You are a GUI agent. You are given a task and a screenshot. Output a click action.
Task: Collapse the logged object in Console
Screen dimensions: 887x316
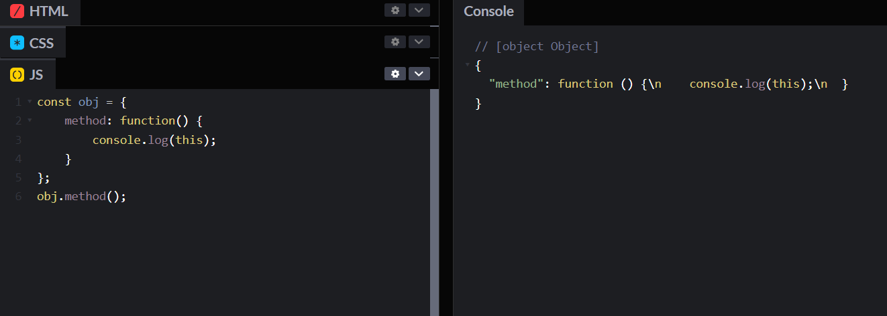coord(467,65)
